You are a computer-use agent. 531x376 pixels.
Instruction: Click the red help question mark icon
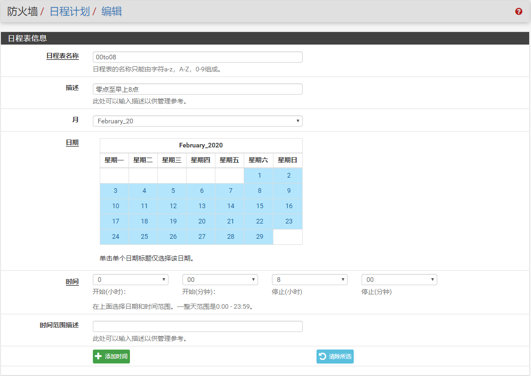[x=518, y=12]
